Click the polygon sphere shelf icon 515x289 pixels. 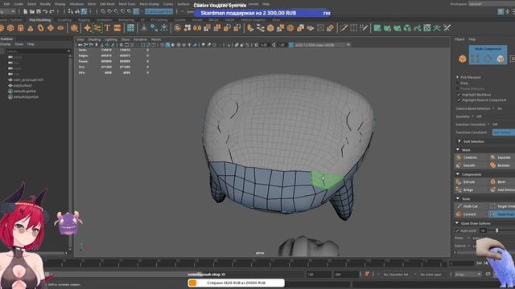click(1, 28)
